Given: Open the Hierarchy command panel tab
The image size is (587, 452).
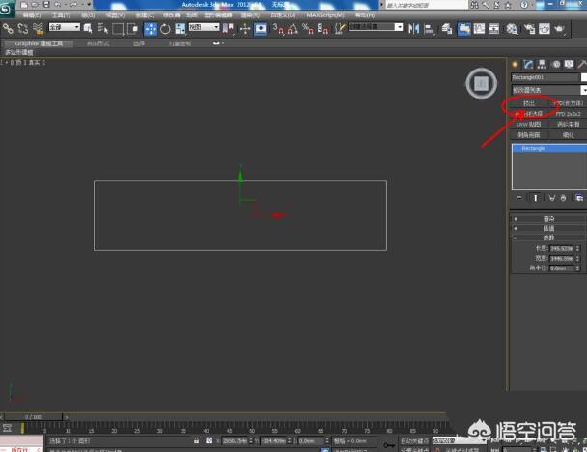Looking at the screenshot, I should [x=540, y=63].
